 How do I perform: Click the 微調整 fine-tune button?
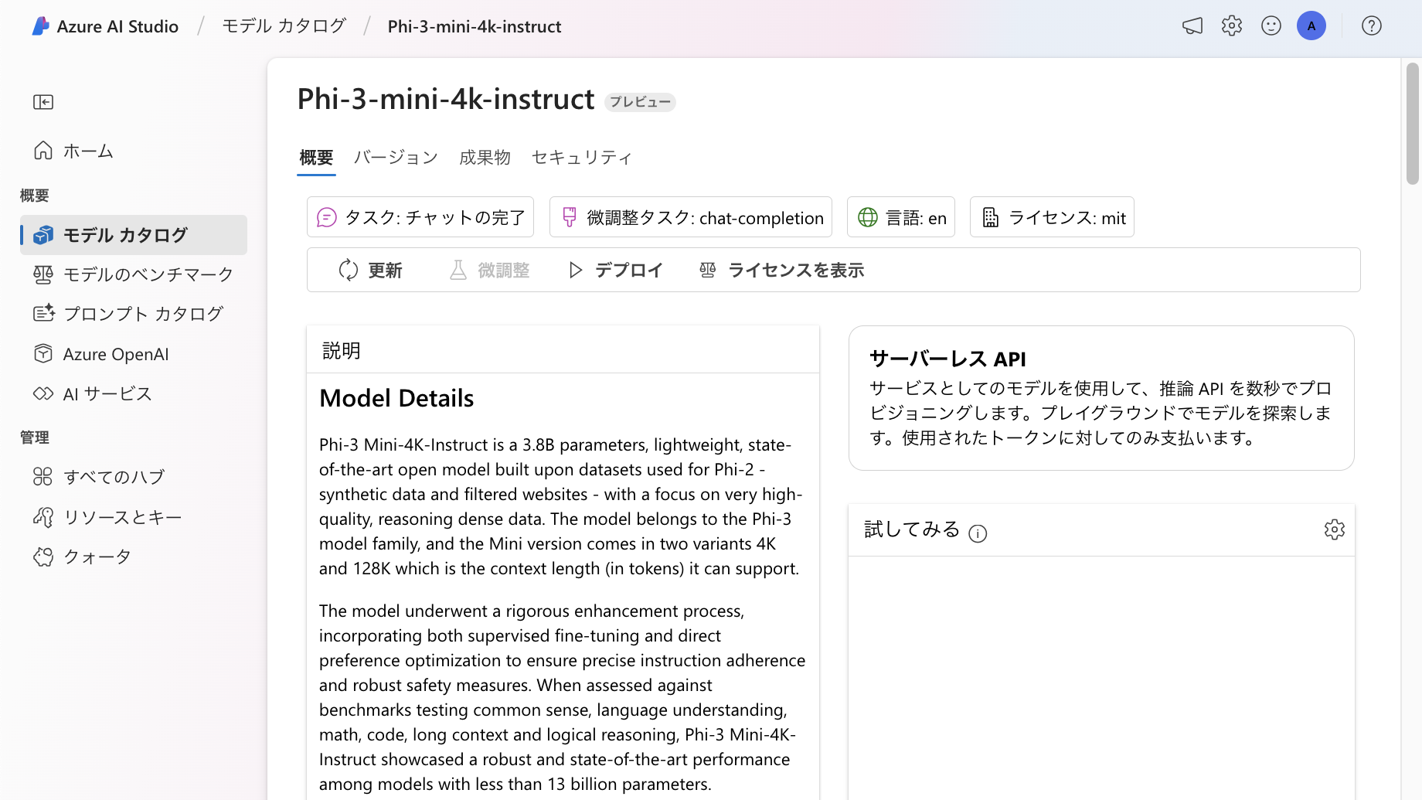(x=489, y=270)
